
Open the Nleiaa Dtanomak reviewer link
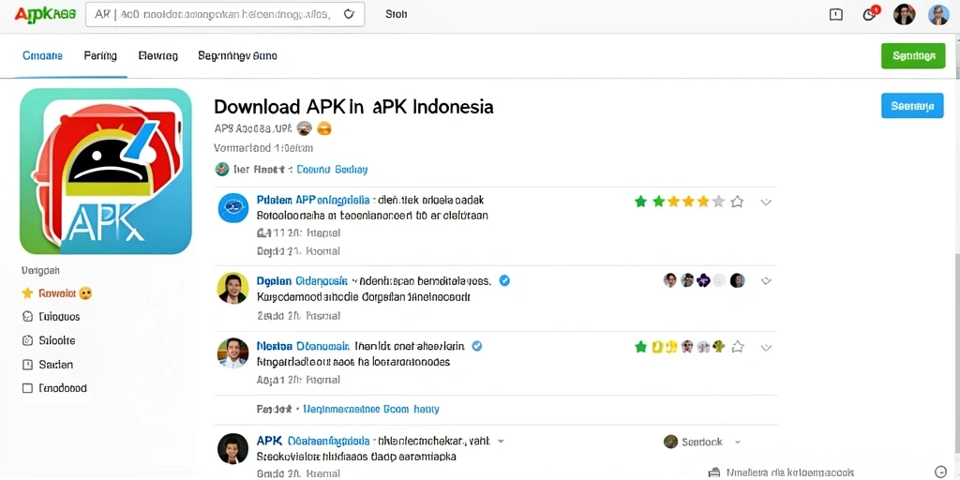303,346
